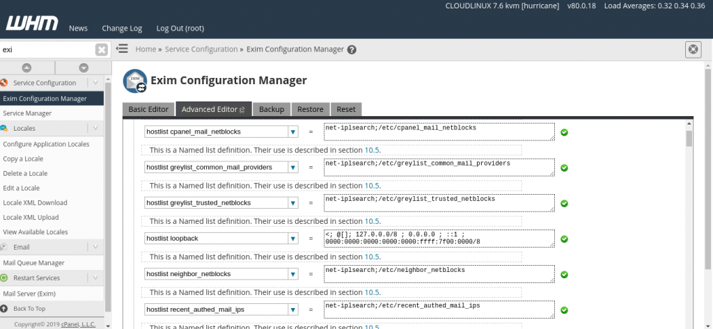Edit the cpanel_mail_netblocks value textarea
This screenshot has width=713, height=329.
439,131
